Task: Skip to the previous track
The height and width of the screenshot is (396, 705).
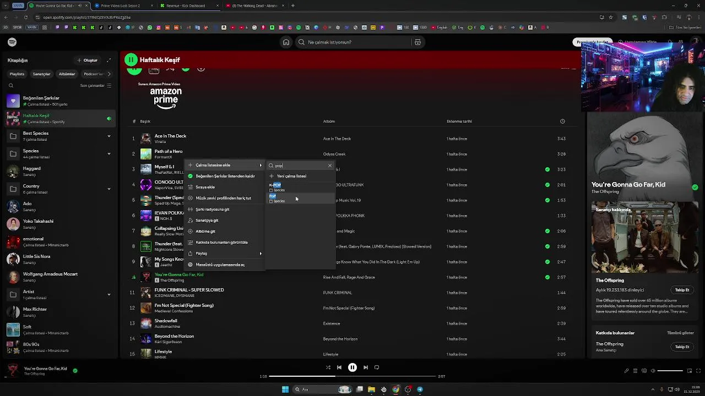Action: (339, 367)
